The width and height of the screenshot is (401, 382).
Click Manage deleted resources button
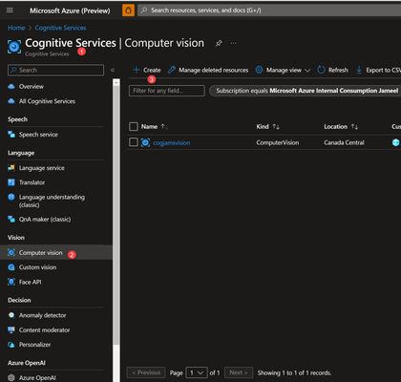208,70
